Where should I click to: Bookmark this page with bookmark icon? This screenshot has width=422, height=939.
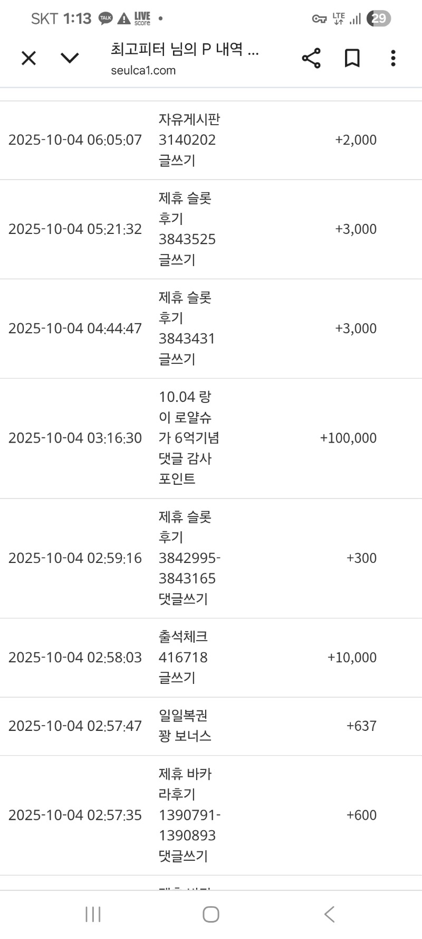click(352, 58)
